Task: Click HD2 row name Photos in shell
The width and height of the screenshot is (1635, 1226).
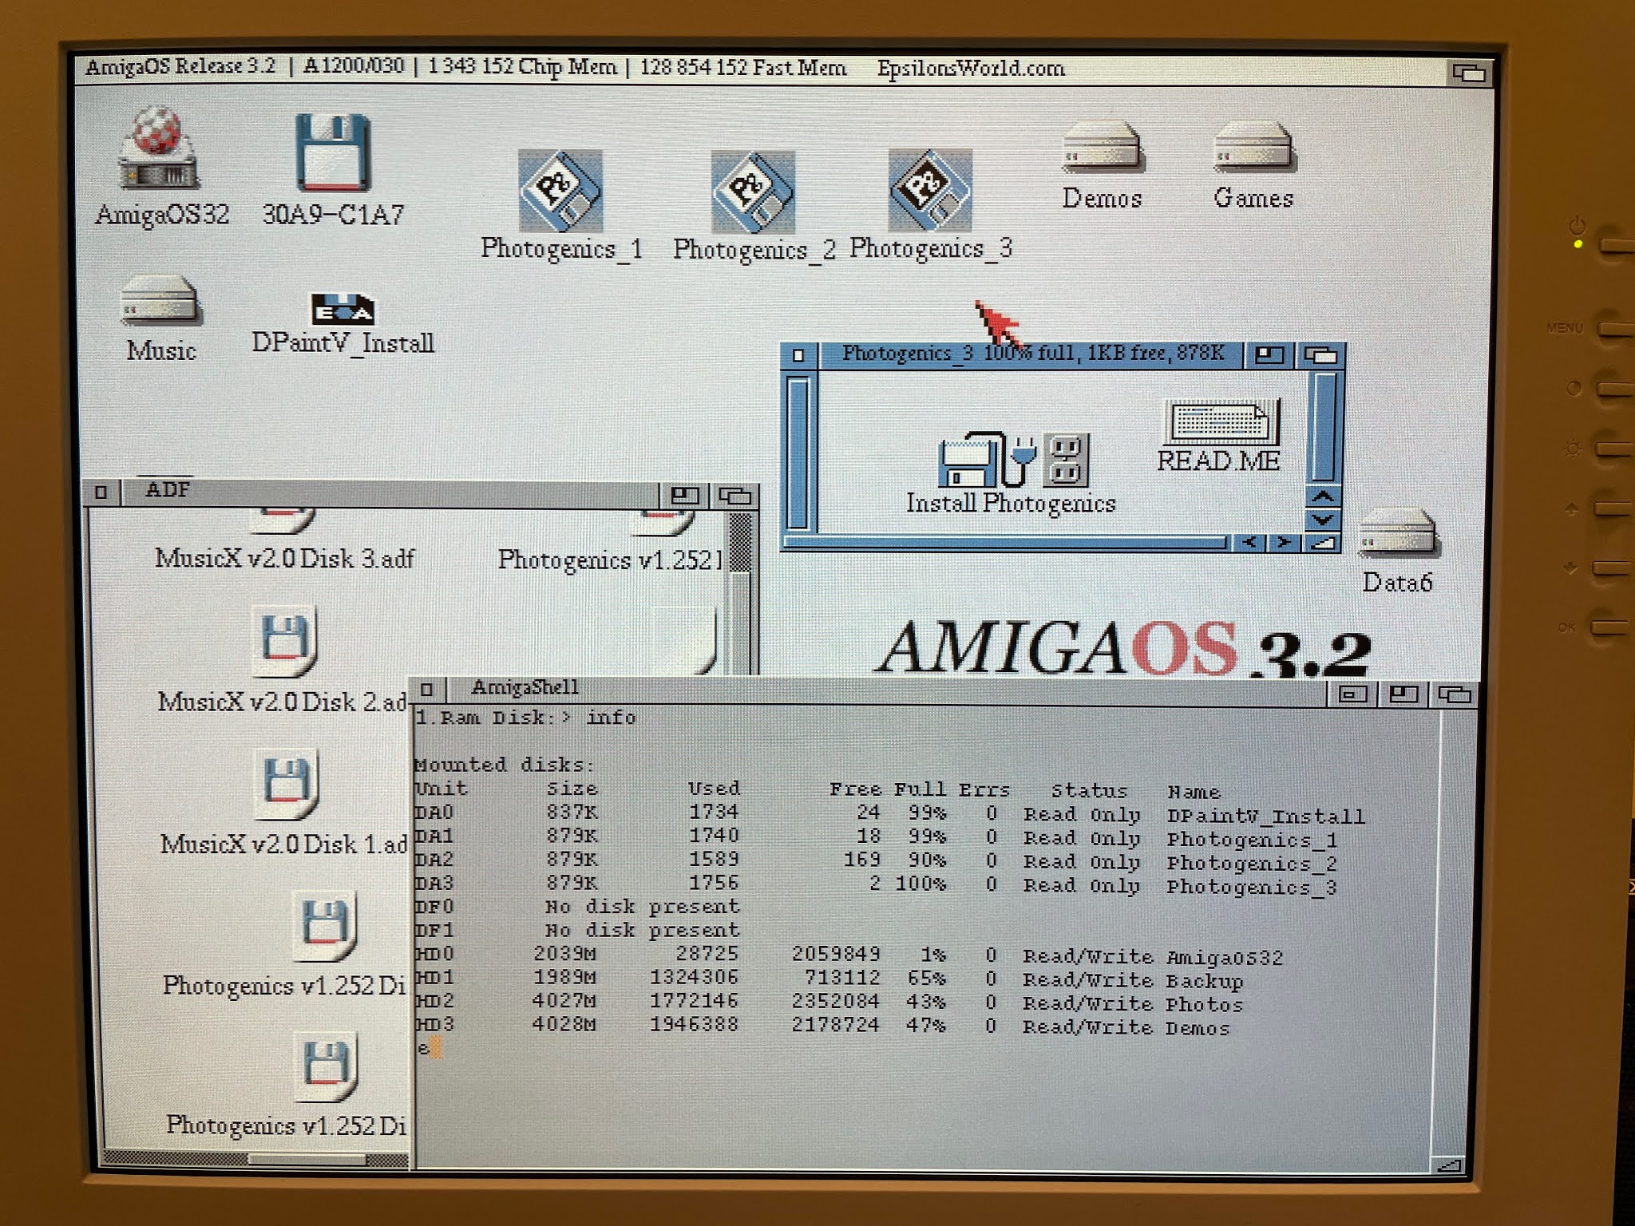Action: point(1205,1004)
